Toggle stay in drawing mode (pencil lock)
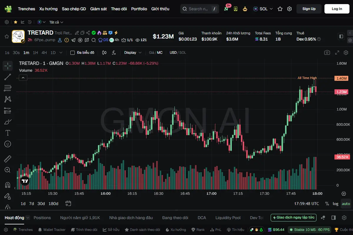 (8, 196)
